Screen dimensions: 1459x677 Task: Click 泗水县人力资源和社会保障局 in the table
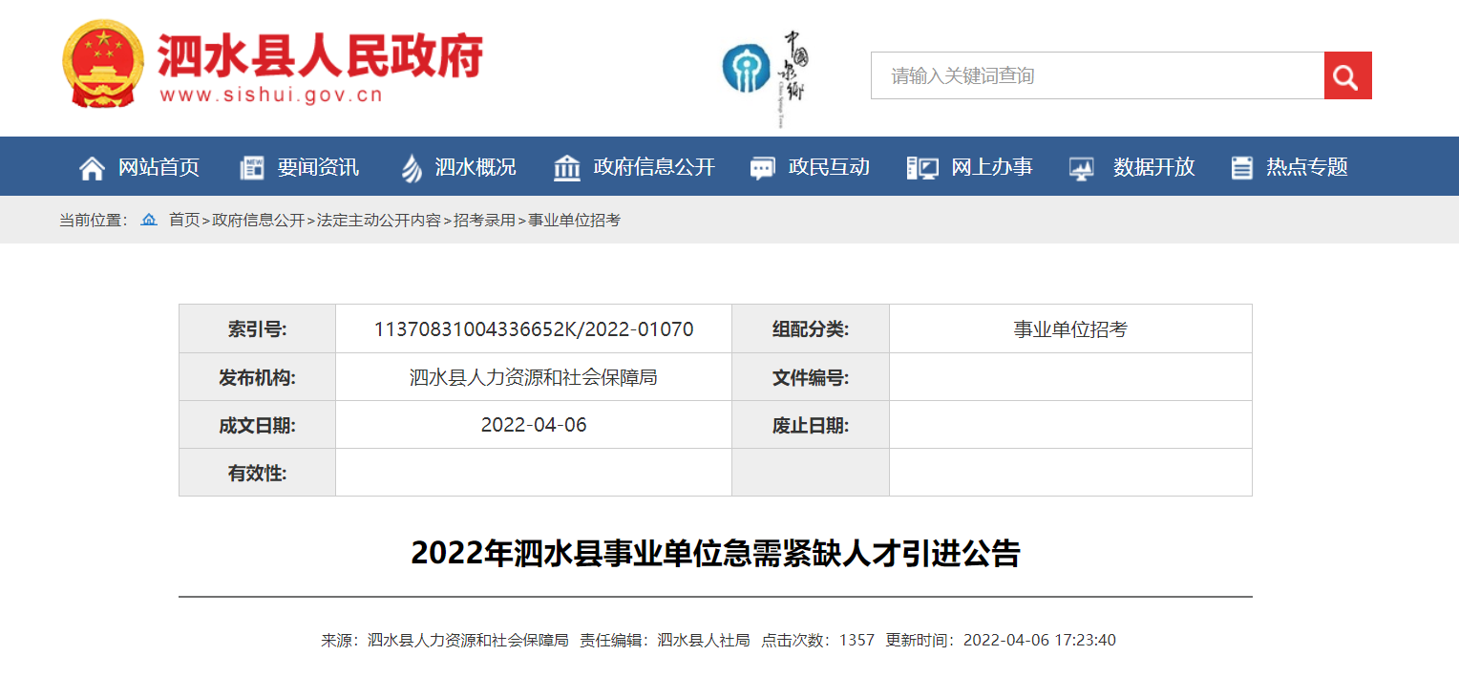(x=534, y=377)
